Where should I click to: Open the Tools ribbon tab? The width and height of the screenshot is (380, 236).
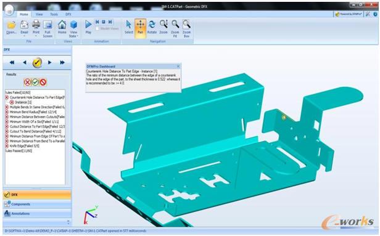[54, 14]
